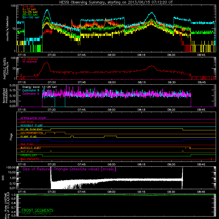This screenshot has height=219, width=219.
Task: Click the AAZ FLAG label
Action: tap(27, 151)
